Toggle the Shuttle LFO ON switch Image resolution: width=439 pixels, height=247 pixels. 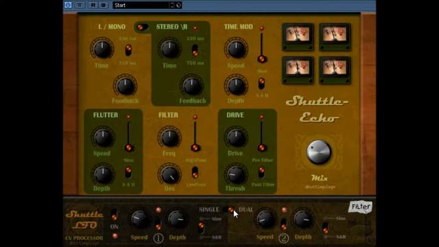point(114,215)
